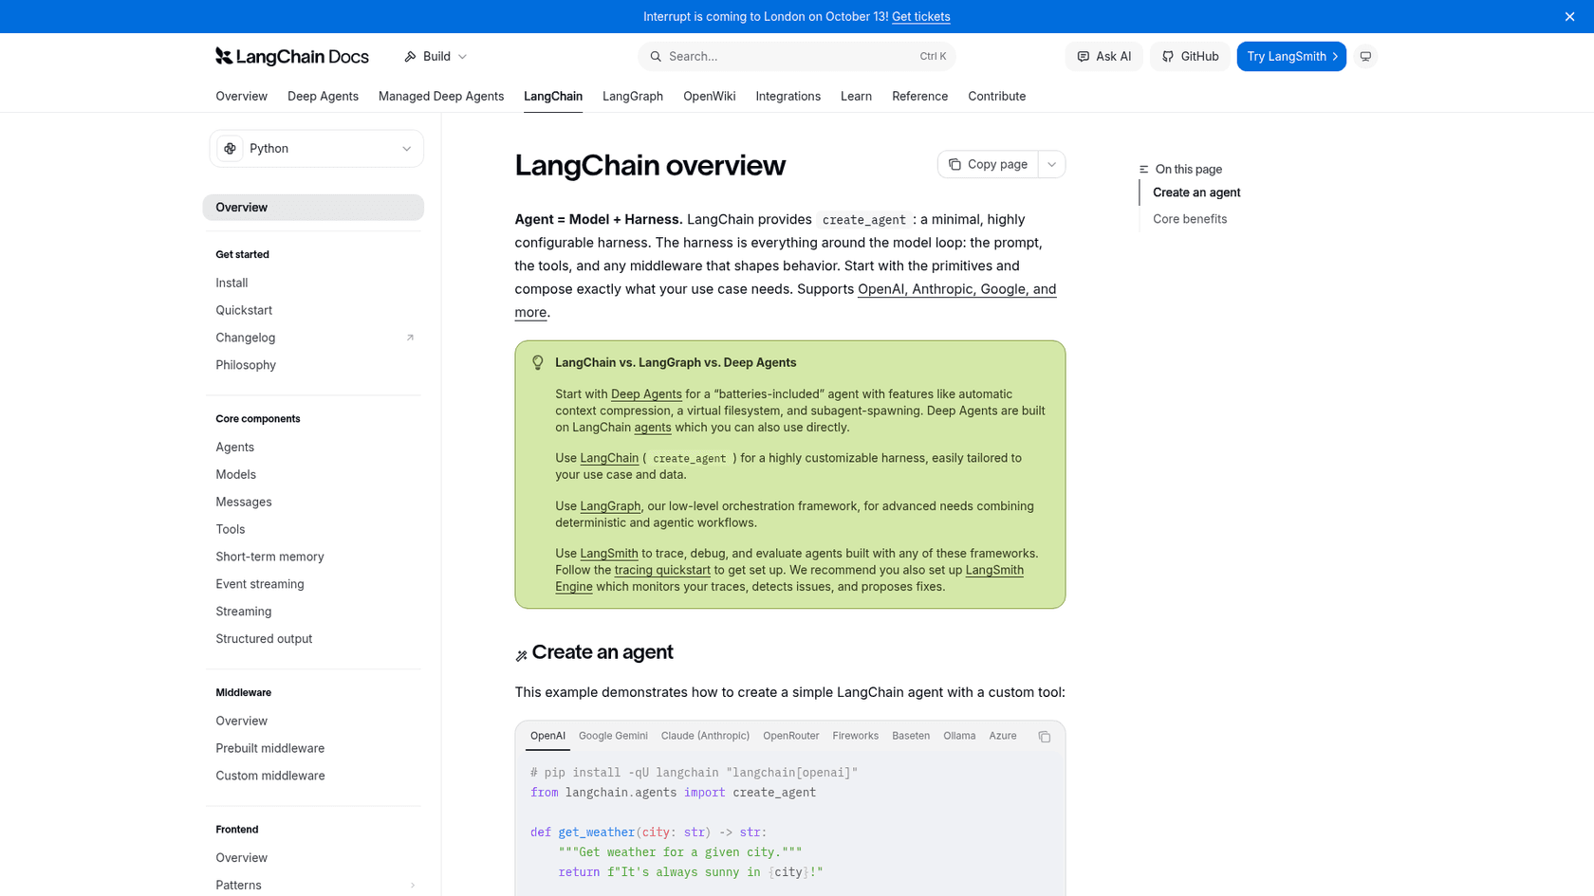Expand the Patterns sidebar section
Image resolution: width=1594 pixels, height=896 pixels.
[x=315, y=886]
